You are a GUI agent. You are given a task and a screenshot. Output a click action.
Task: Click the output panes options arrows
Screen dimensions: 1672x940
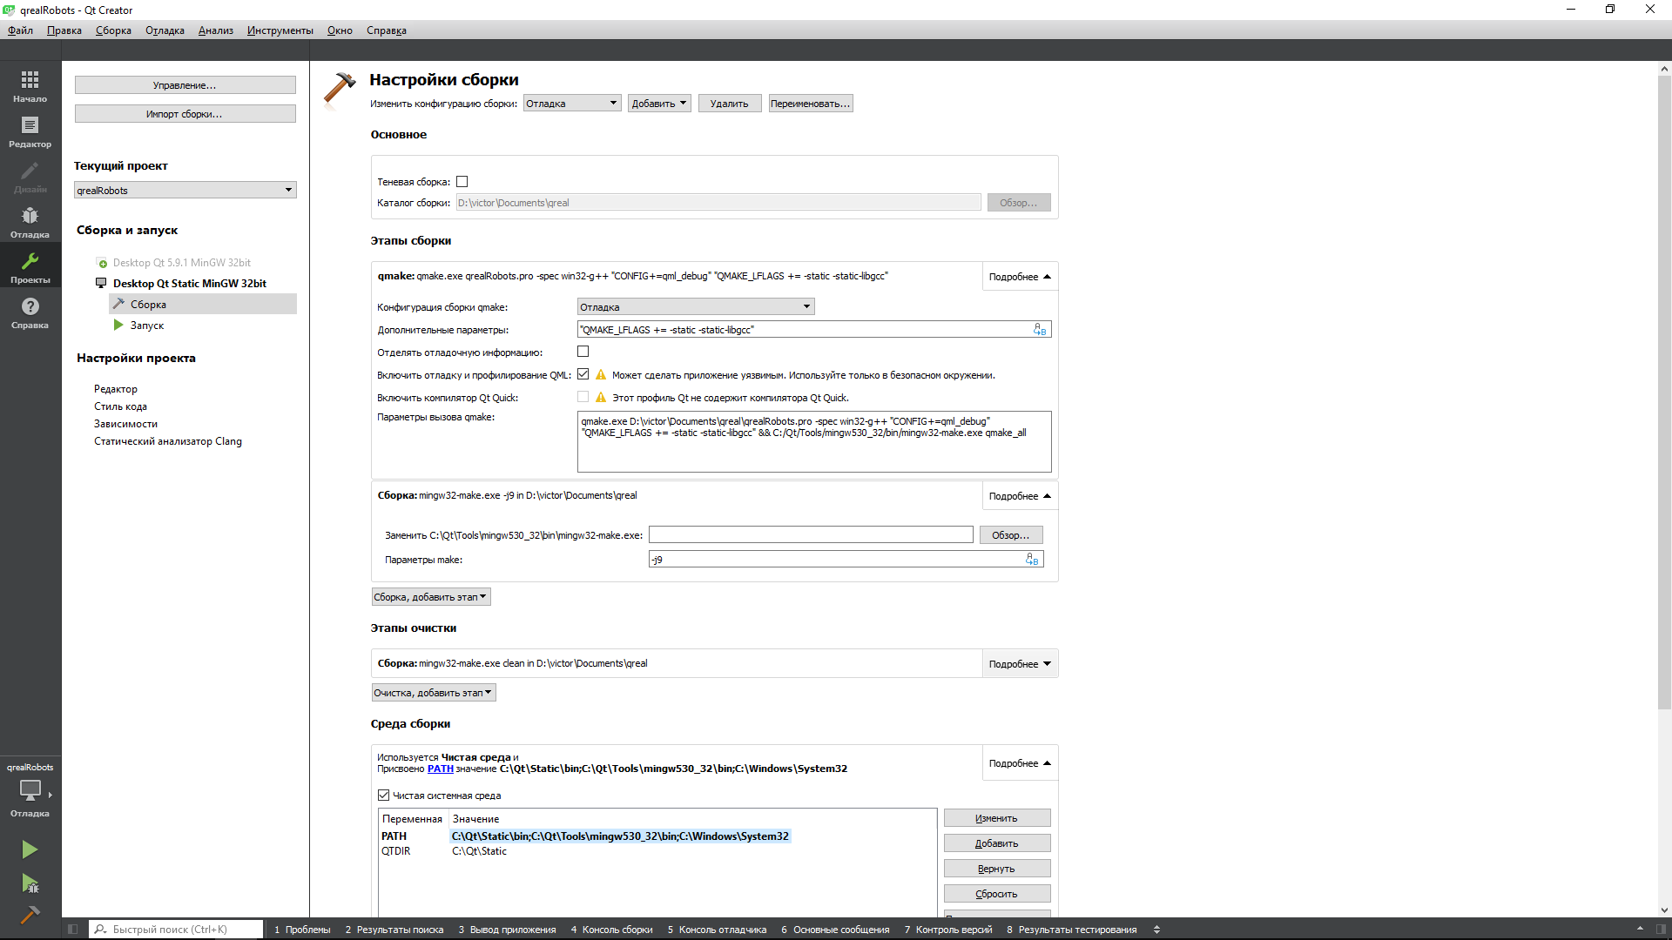pos(1156,930)
